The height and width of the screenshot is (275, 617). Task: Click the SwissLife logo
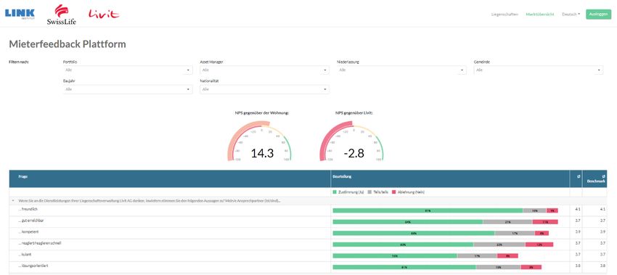tap(61, 15)
